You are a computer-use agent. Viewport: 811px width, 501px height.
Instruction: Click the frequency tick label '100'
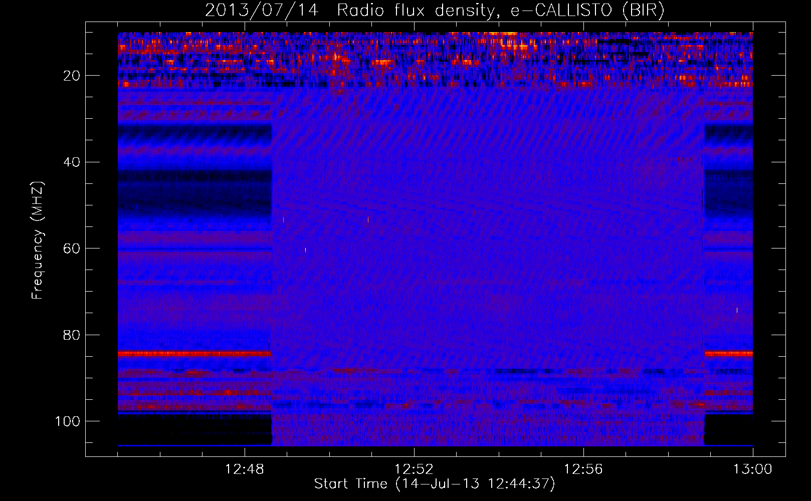tap(68, 421)
